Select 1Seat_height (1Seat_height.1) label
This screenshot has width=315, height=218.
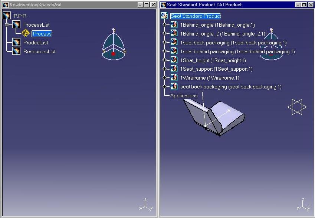(213, 60)
